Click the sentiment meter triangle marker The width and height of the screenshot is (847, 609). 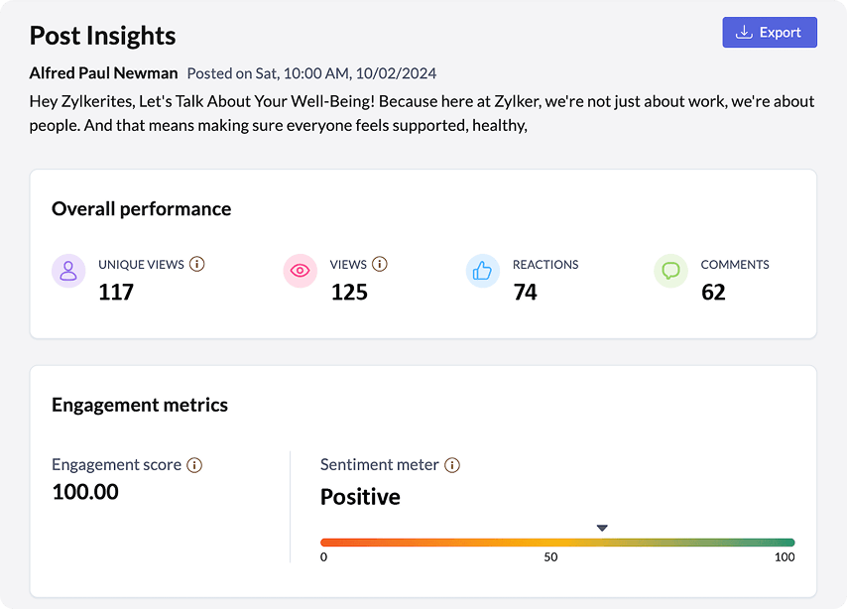[x=602, y=528]
